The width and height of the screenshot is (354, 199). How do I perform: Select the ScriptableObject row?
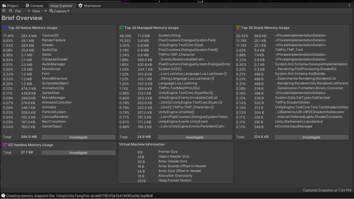tap(59, 84)
